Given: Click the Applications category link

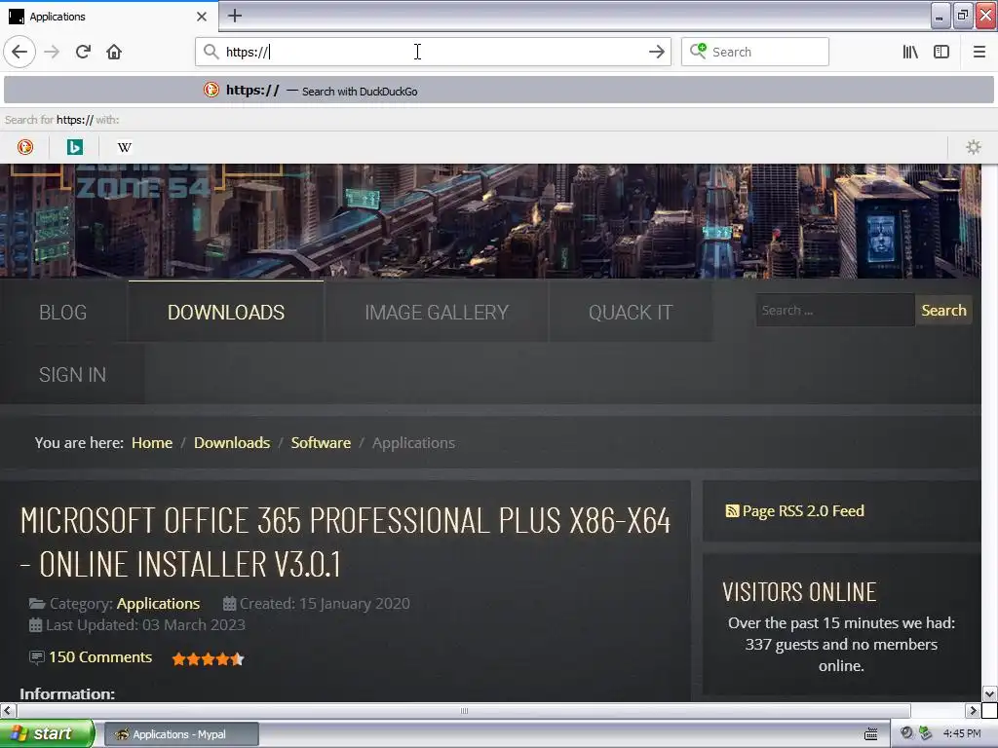Looking at the screenshot, I should pyautogui.click(x=159, y=604).
